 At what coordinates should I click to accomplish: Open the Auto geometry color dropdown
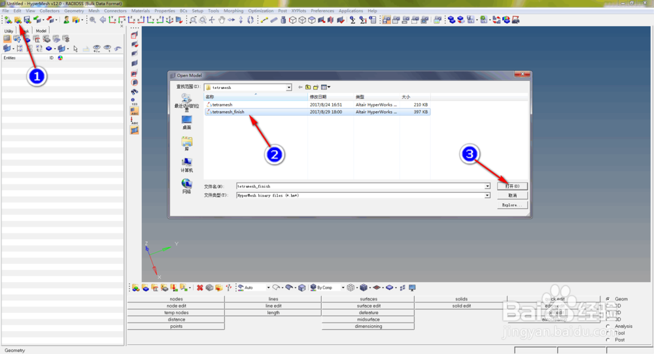tap(269, 288)
